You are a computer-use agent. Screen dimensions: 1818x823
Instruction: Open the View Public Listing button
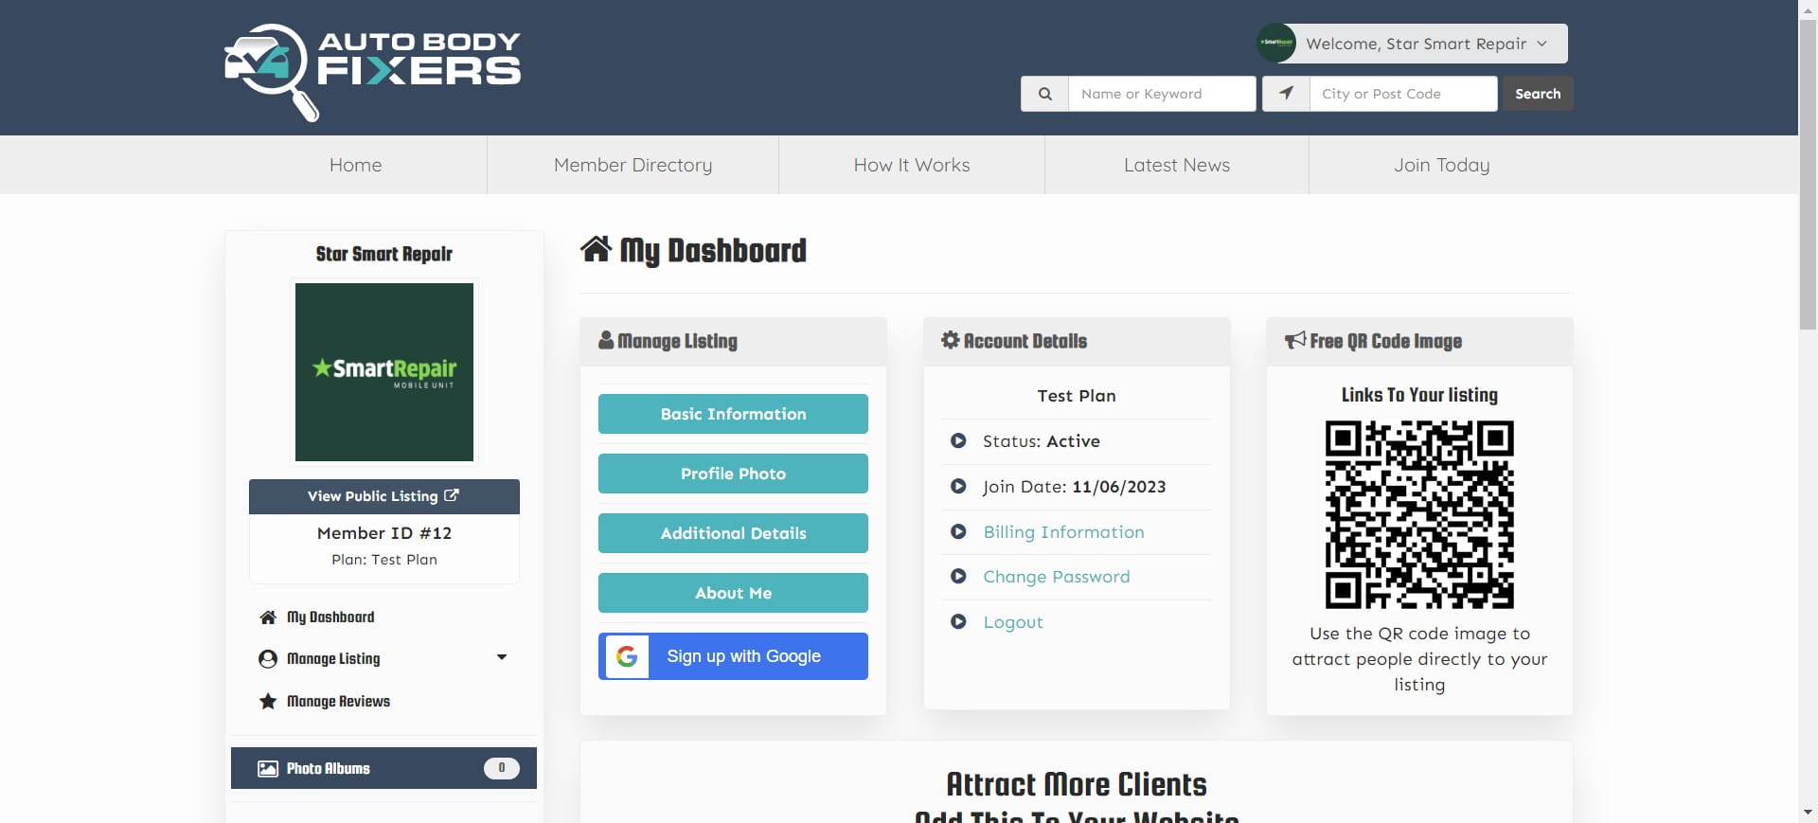tap(383, 496)
